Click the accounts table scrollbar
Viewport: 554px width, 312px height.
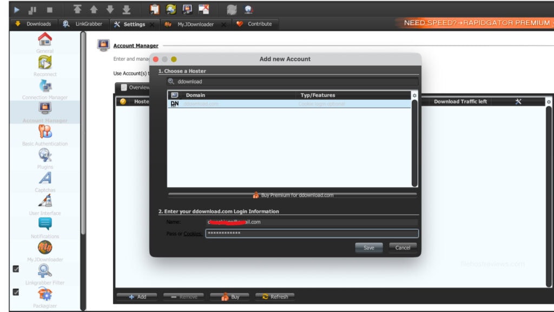pos(549,196)
